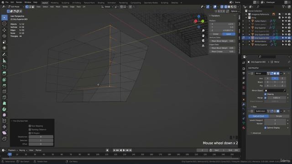Expand Imagenes Referencia collection in outliner

tap(246, 14)
